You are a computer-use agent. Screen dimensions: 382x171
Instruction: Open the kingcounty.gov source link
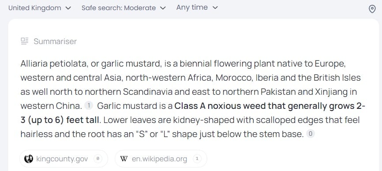coord(64,159)
